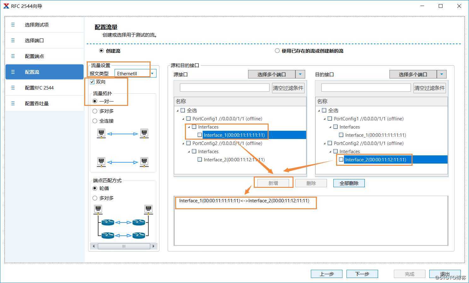Click the 退出 button
Screen dimensions: 469x283
tap(445, 274)
